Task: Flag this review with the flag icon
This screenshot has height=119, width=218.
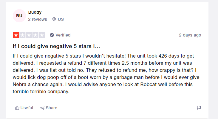Action: click(x=199, y=108)
